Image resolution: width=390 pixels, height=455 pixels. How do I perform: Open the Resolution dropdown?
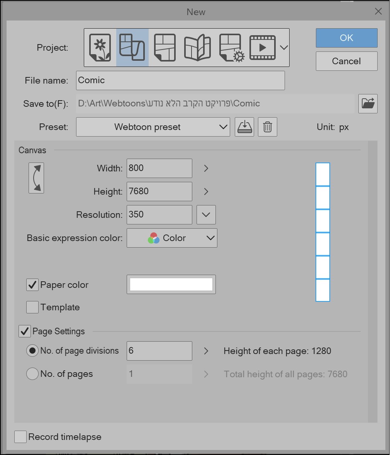[x=206, y=215]
